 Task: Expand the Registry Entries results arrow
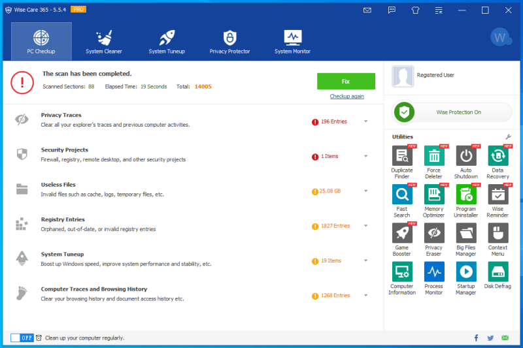pos(365,226)
